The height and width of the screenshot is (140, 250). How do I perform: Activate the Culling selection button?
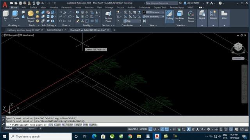point(169,16)
